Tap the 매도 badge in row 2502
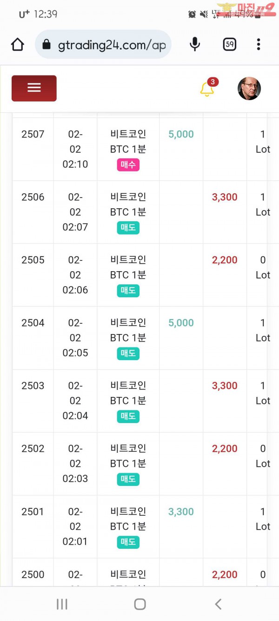 128,479
